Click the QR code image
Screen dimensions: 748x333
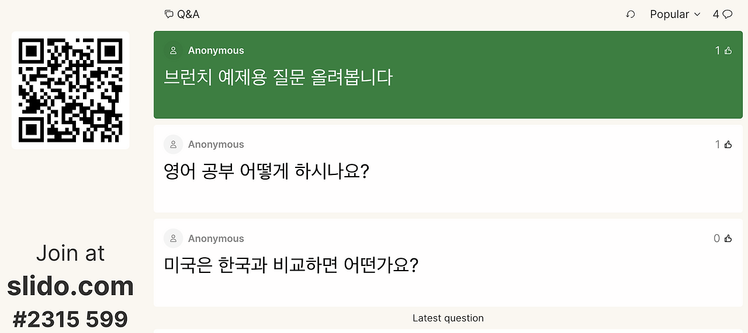click(70, 90)
